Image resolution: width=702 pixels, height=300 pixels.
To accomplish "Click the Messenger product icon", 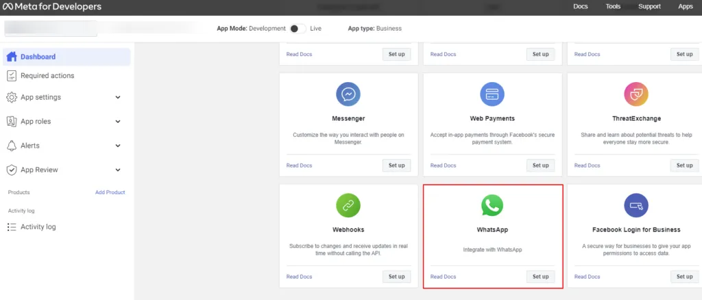I will click(348, 94).
